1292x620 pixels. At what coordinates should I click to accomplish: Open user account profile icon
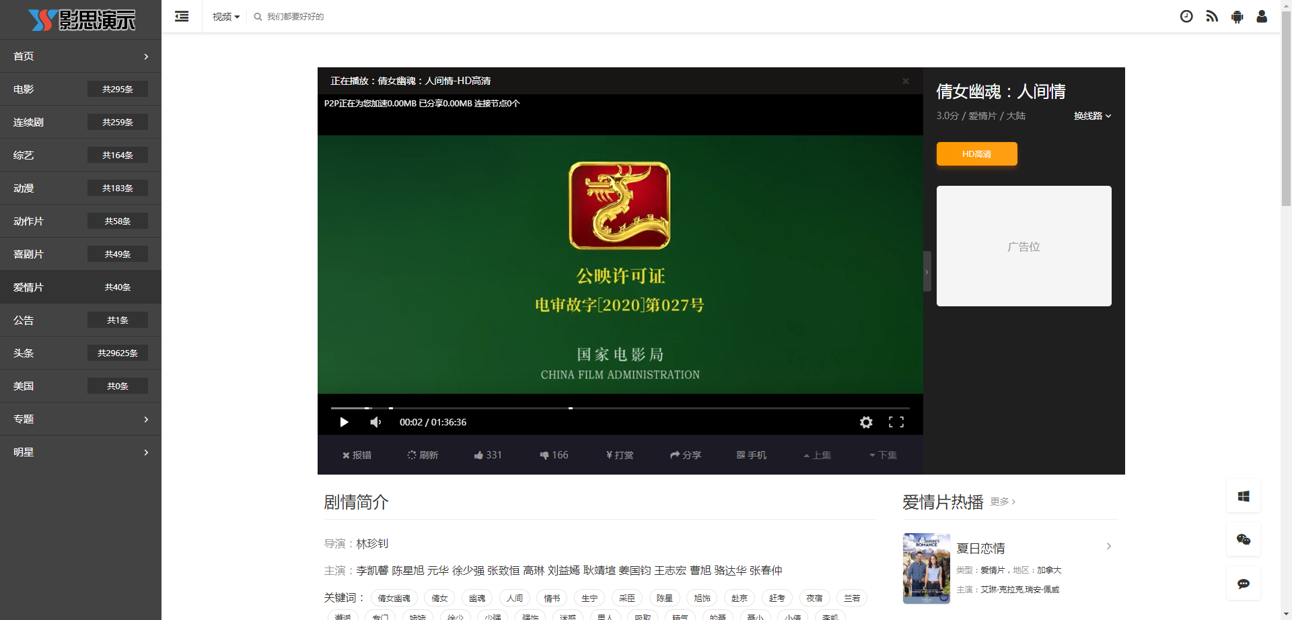pos(1262,16)
